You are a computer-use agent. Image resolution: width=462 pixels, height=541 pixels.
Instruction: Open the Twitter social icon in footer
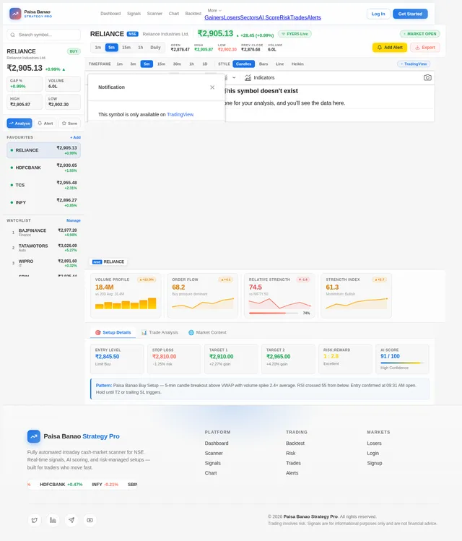[x=35, y=520]
